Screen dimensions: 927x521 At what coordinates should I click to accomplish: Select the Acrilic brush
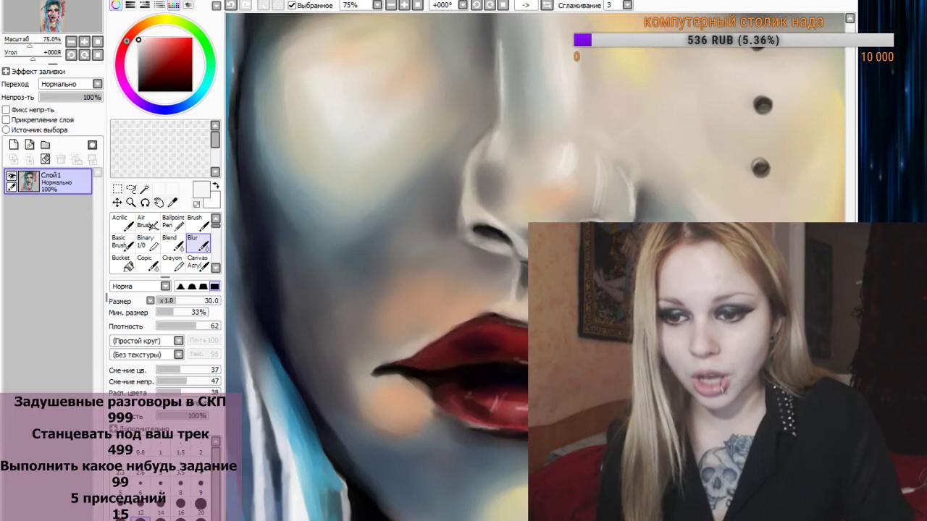coord(123,222)
